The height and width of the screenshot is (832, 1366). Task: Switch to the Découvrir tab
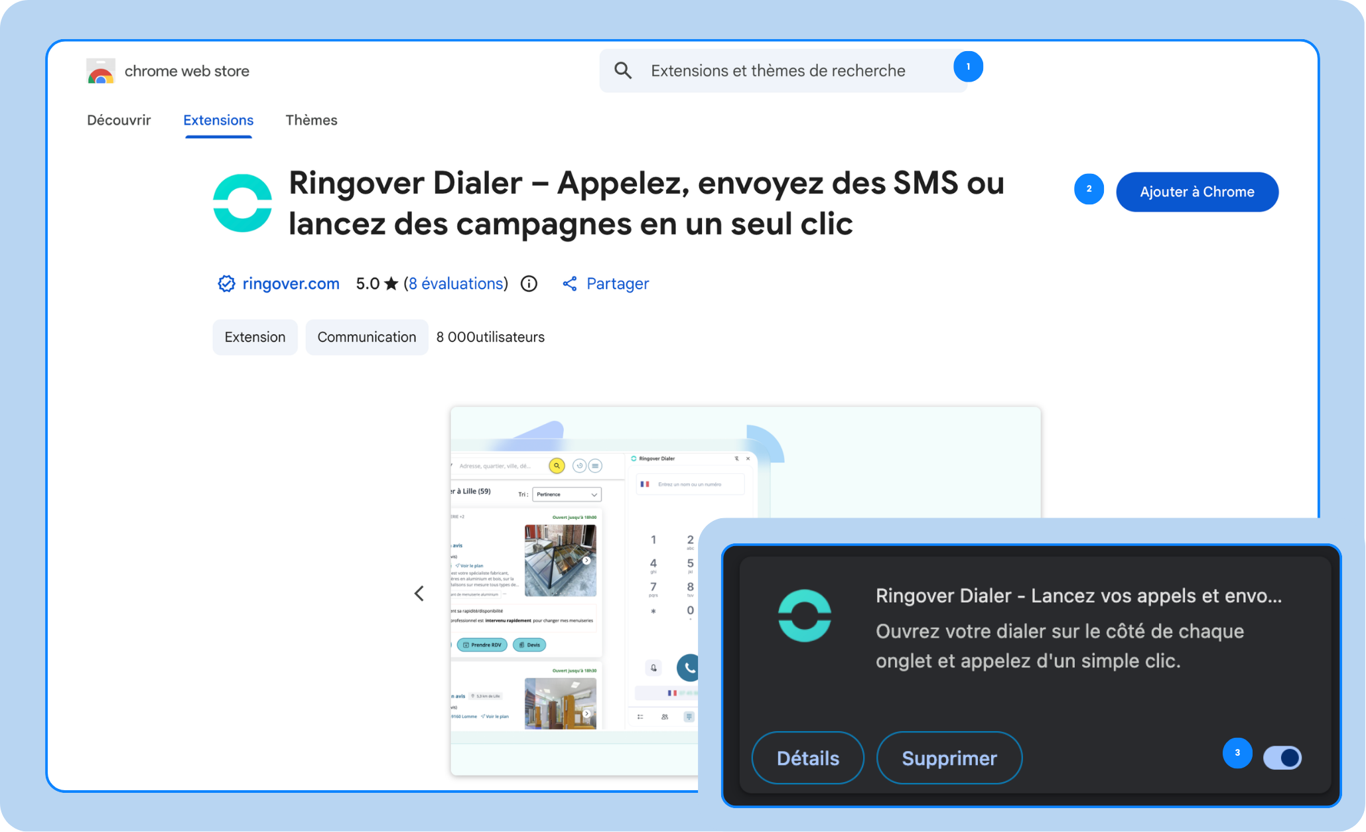119,120
